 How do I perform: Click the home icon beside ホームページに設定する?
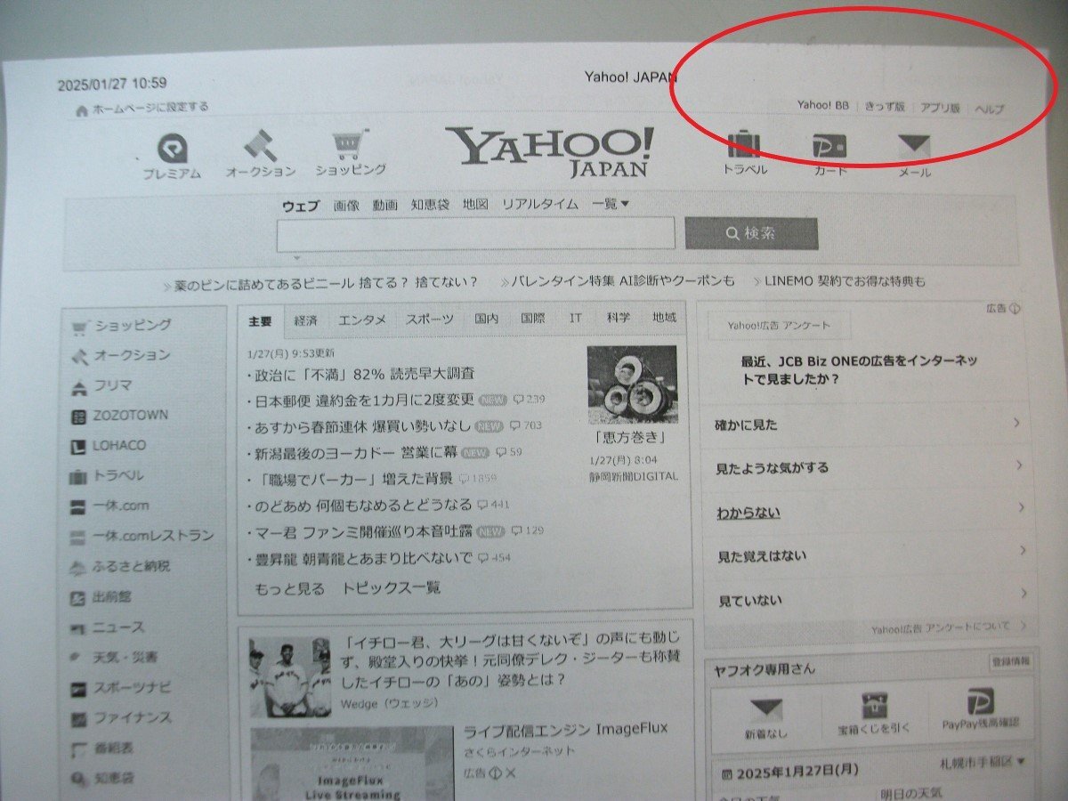pos(82,110)
